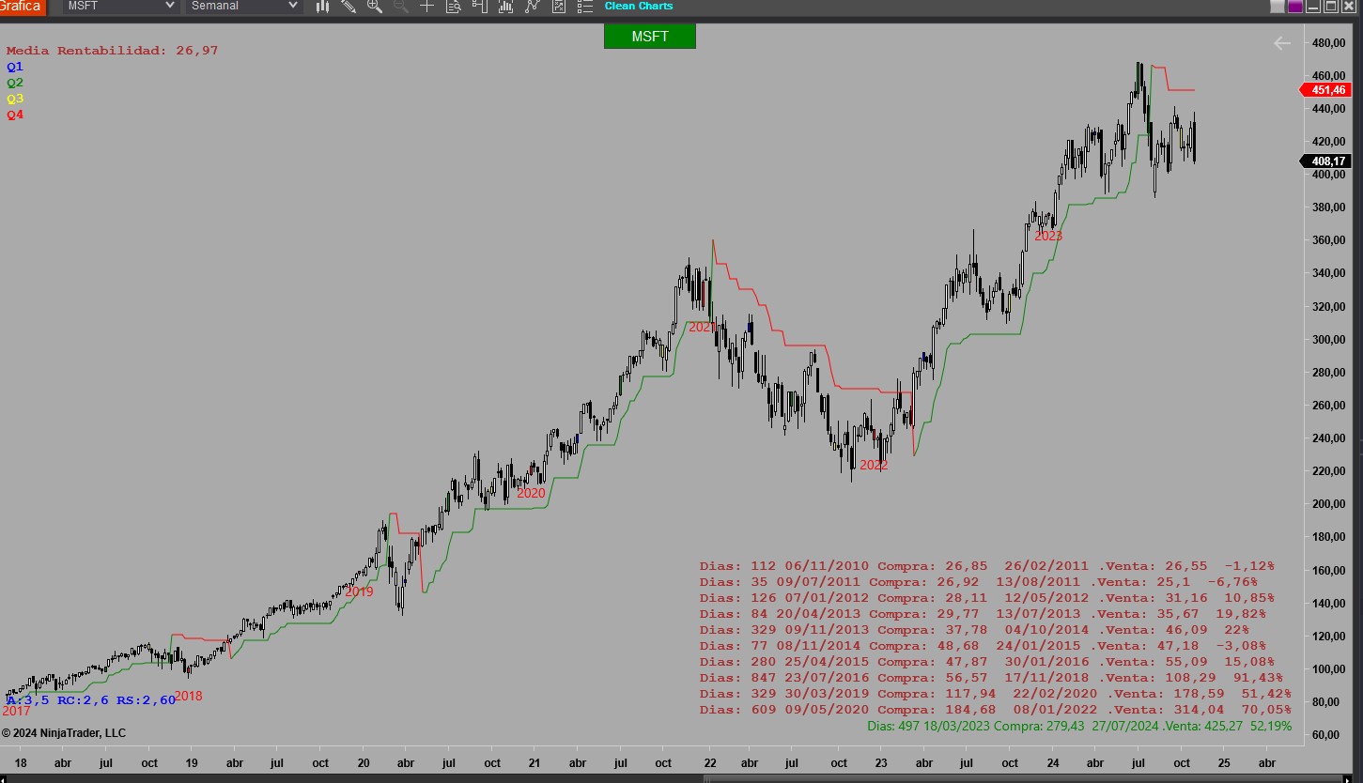The height and width of the screenshot is (783, 1363).
Task: Click the trade row dated 09/05/2020
Action: [995, 710]
